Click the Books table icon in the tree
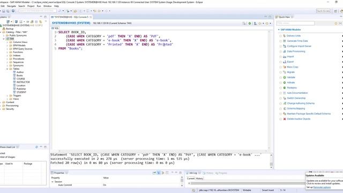 click(x=14, y=76)
